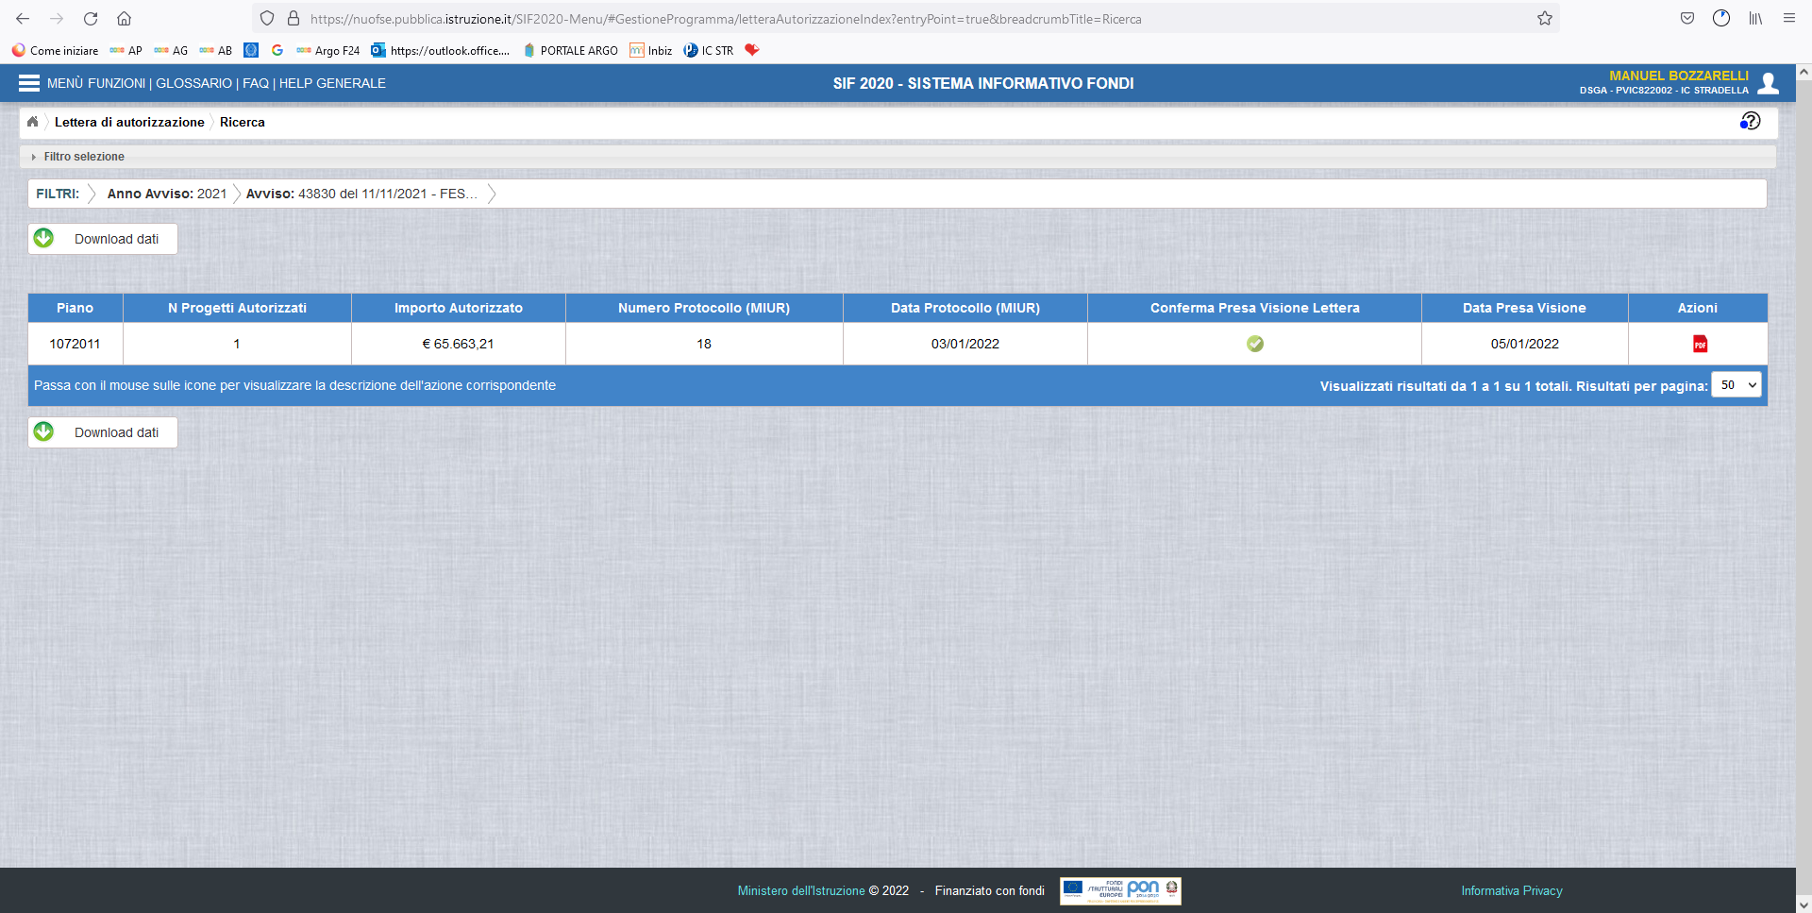Open the PORTALE ARGO bookmark
The image size is (1812, 913).
click(570, 51)
